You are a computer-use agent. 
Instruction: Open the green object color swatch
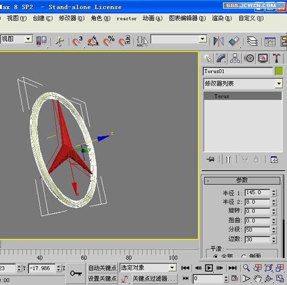(x=279, y=71)
